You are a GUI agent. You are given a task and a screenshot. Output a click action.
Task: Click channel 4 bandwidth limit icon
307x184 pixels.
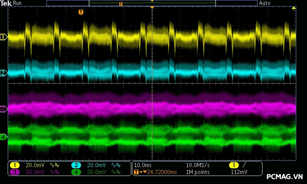[116, 172]
